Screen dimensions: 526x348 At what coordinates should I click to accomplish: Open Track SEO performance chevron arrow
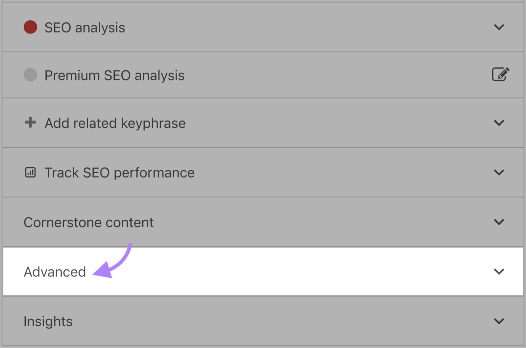(499, 173)
